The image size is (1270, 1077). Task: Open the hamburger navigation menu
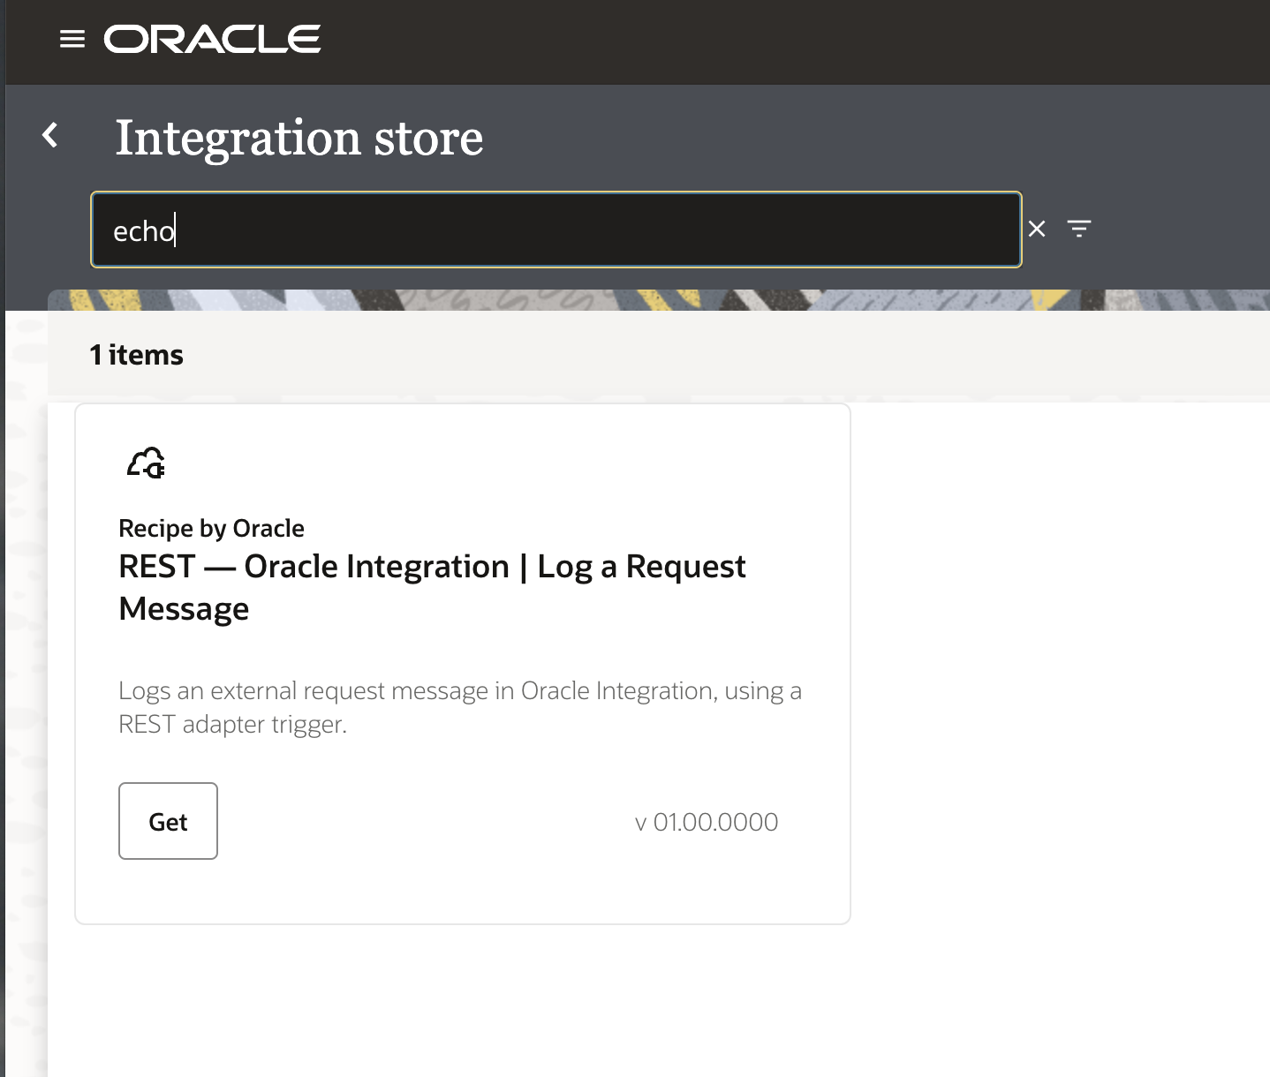tap(72, 39)
